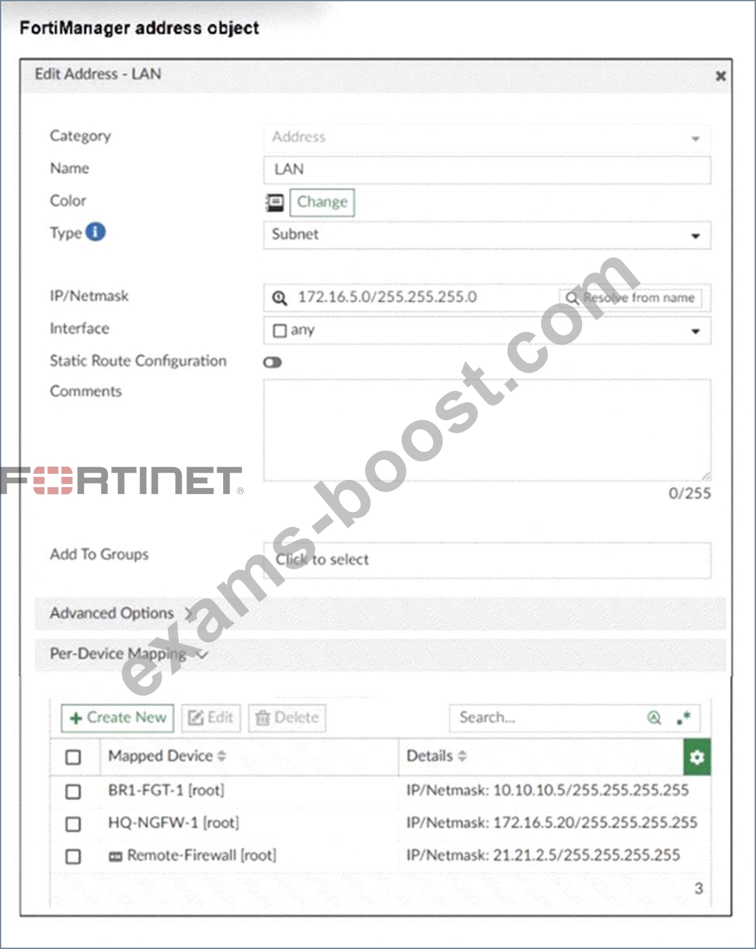This screenshot has height=949, width=756.
Task: Sort by Mapped Device column arrows
Action: [221, 756]
